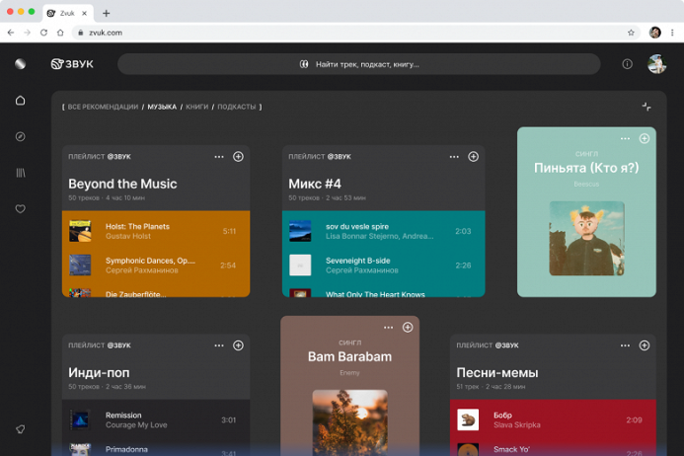This screenshot has height=456, width=684.
Task: Click the Пиньята album cover thumbnail
Action: tap(586, 238)
